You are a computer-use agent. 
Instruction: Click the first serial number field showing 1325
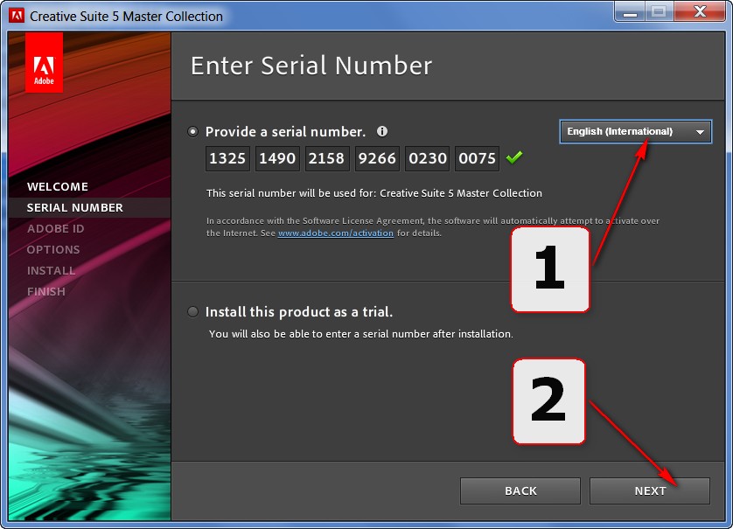pyautogui.click(x=227, y=158)
